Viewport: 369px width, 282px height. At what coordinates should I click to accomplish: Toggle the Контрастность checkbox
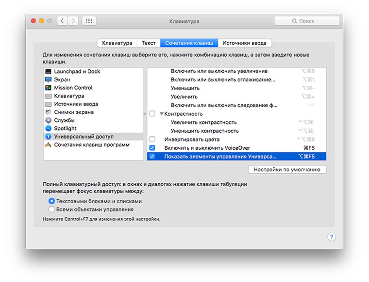point(152,114)
